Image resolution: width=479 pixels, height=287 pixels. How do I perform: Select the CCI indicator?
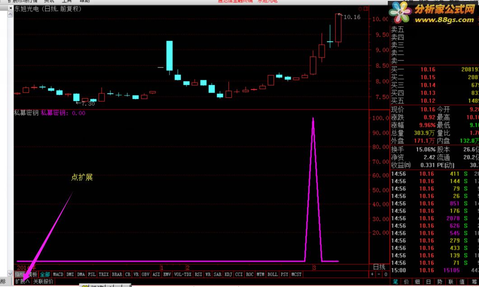(239, 274)
